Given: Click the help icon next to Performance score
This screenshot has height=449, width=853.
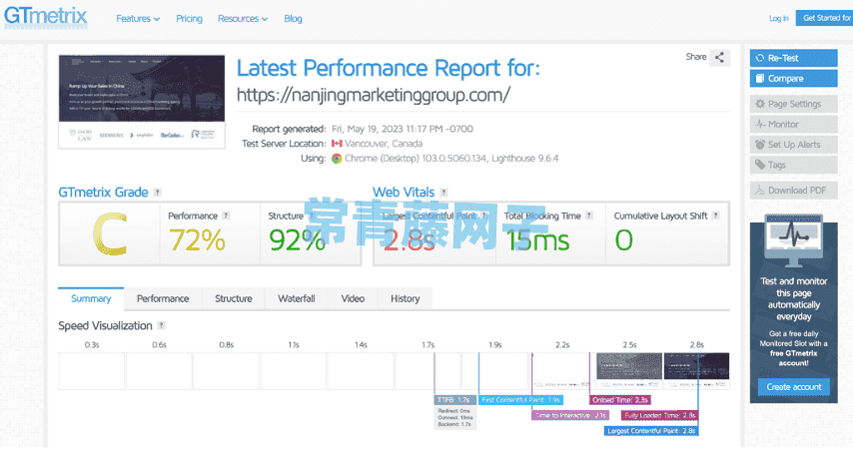Looking at the screenshot, I should coord(226,216).
